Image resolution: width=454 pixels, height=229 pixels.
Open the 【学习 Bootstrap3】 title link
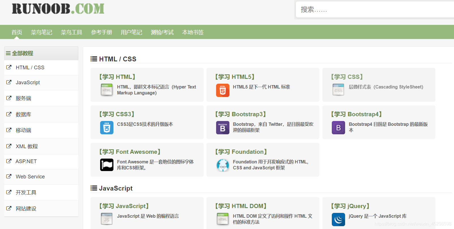(240, 114)
